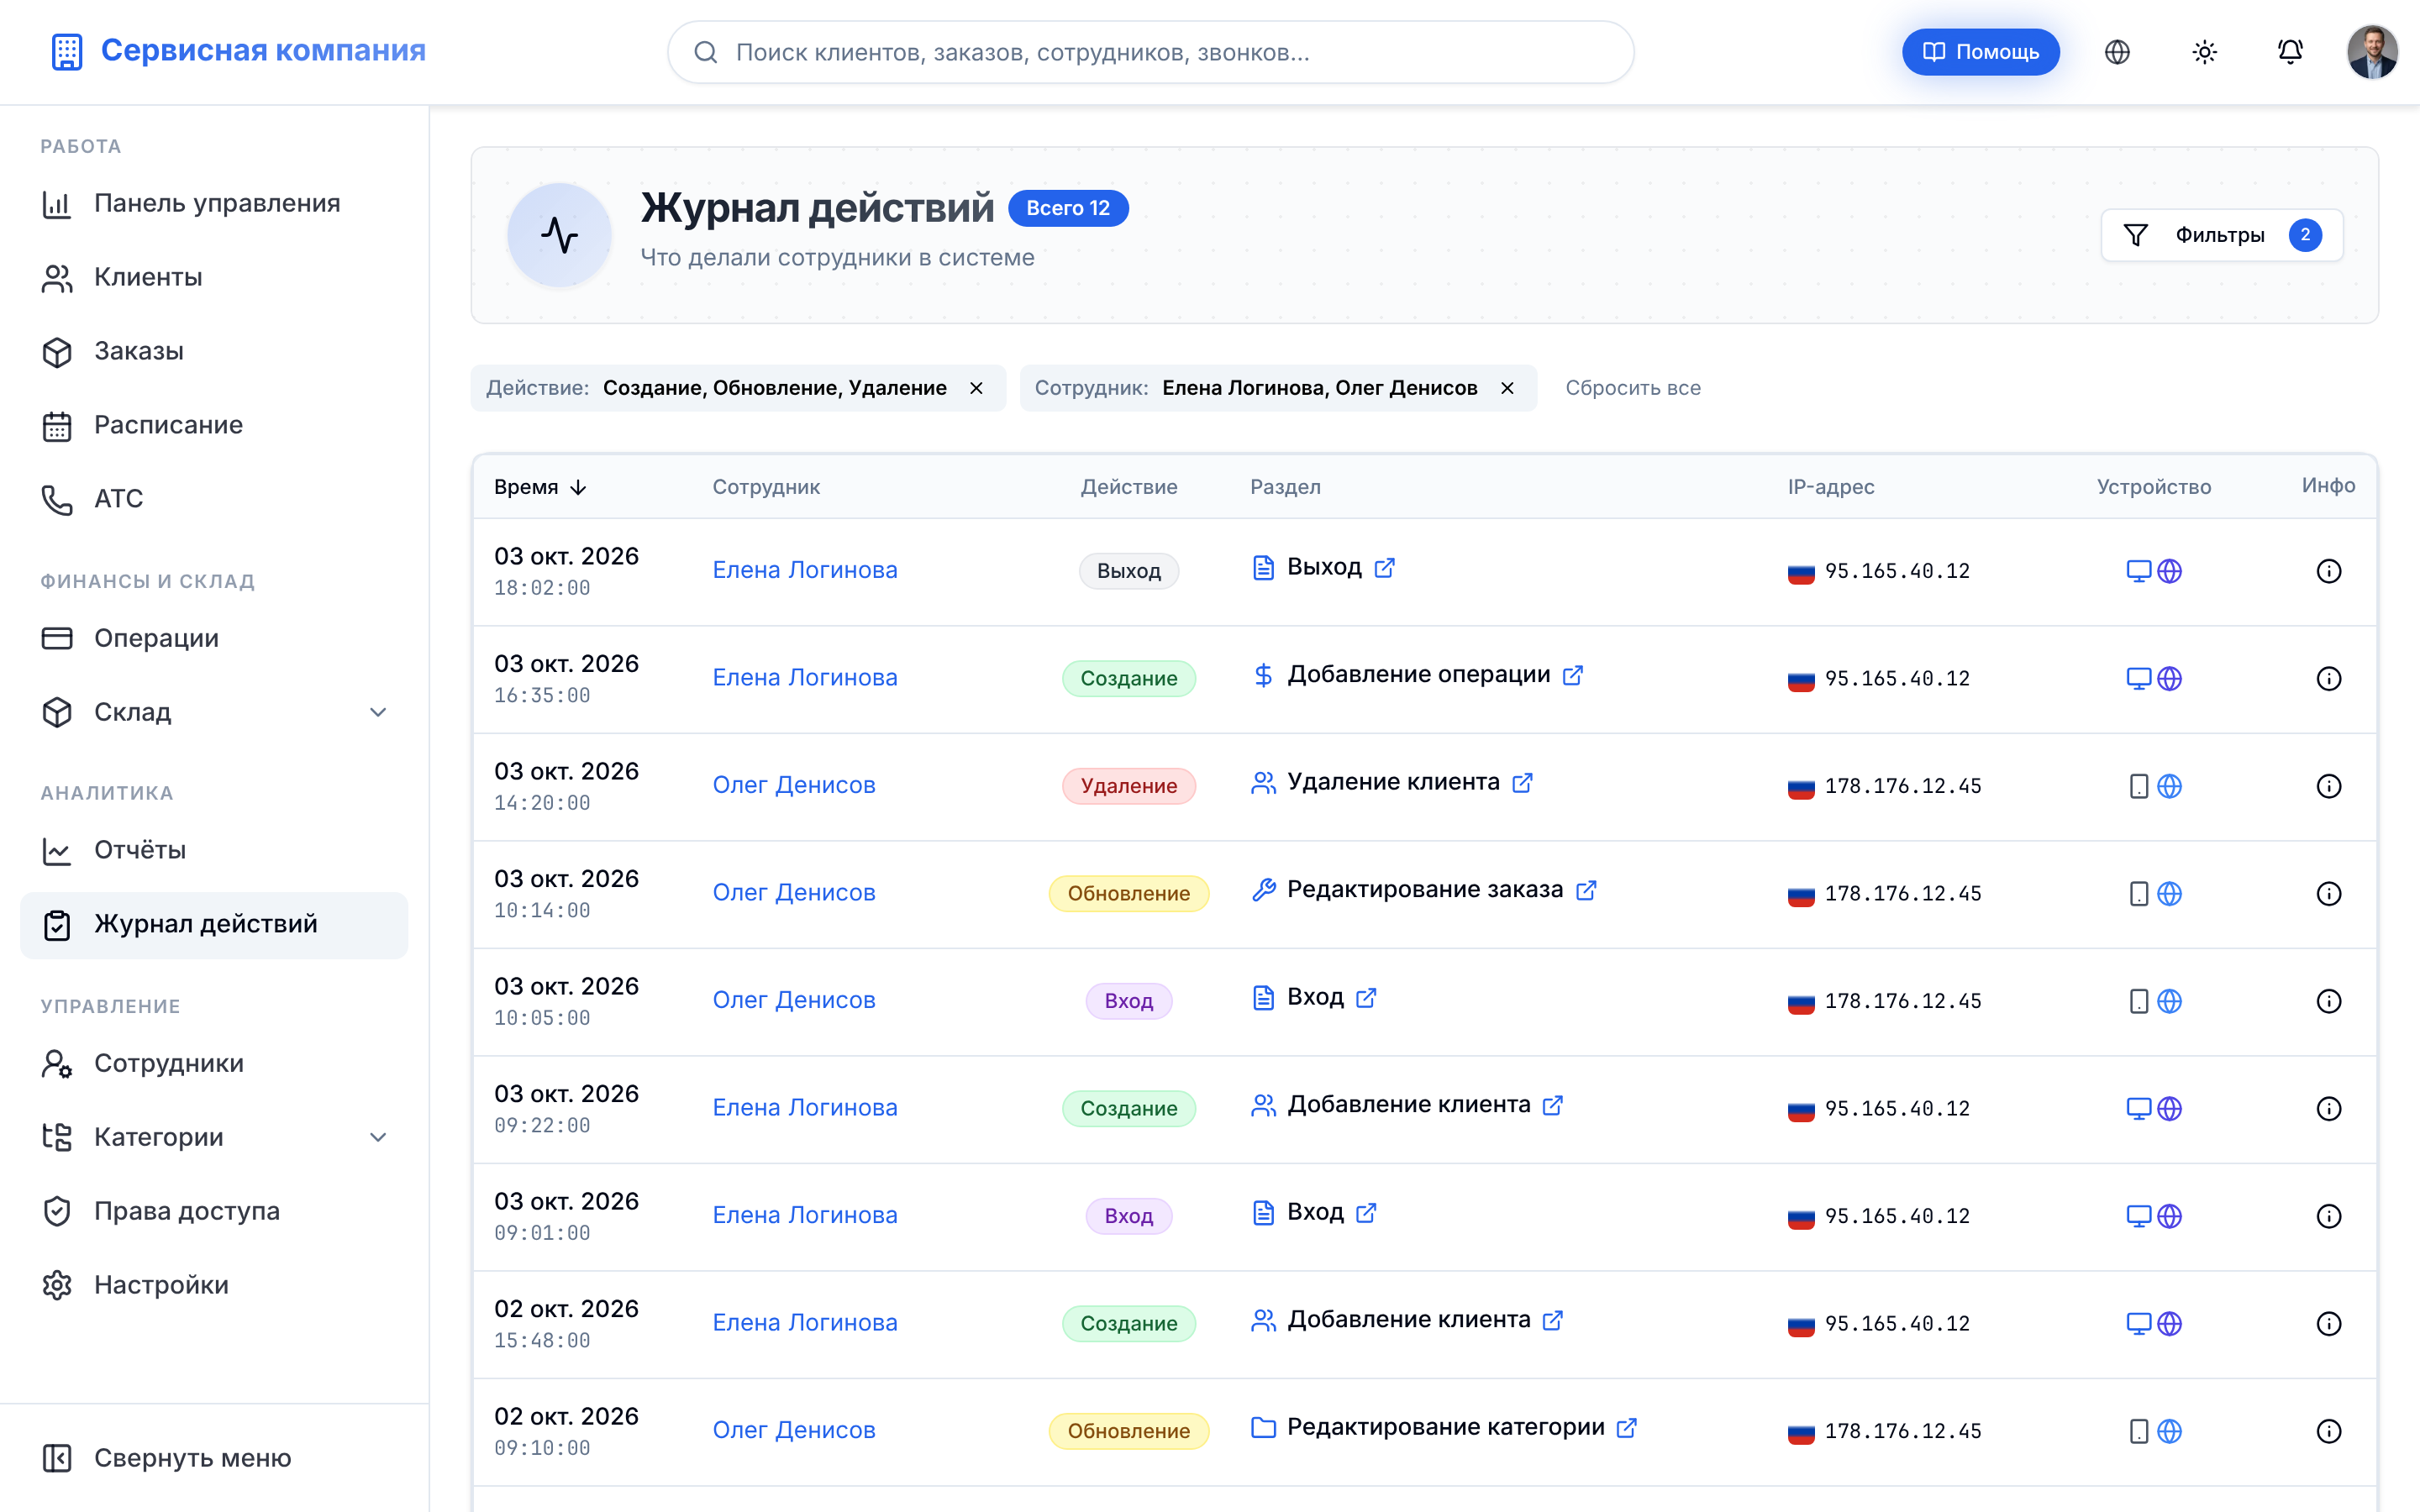Open the user profile avatar
2420x1512 pixels.
click(x=2372, y=52)
